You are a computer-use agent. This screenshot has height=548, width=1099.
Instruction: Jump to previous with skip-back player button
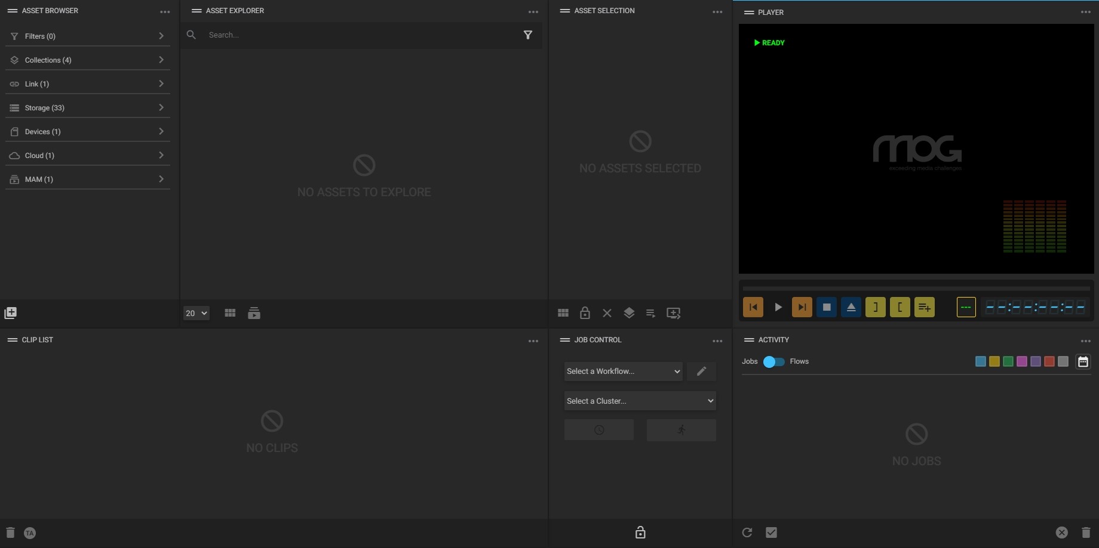[x=753, y=307]
